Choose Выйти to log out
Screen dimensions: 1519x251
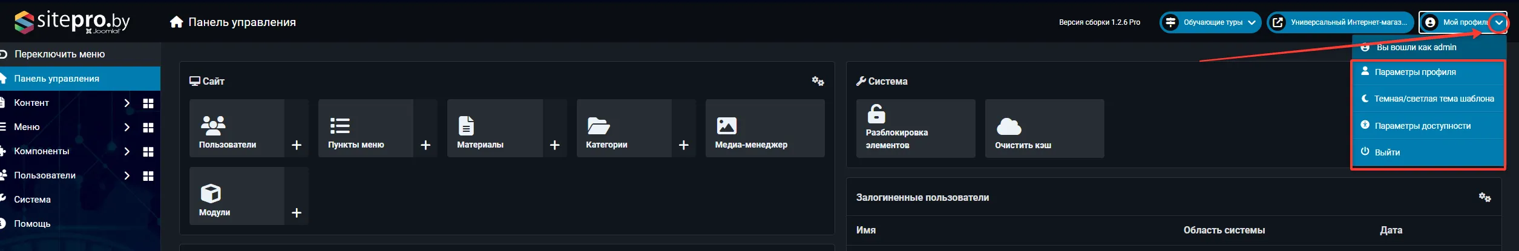pyautogui.click(x=1387, y=152)
